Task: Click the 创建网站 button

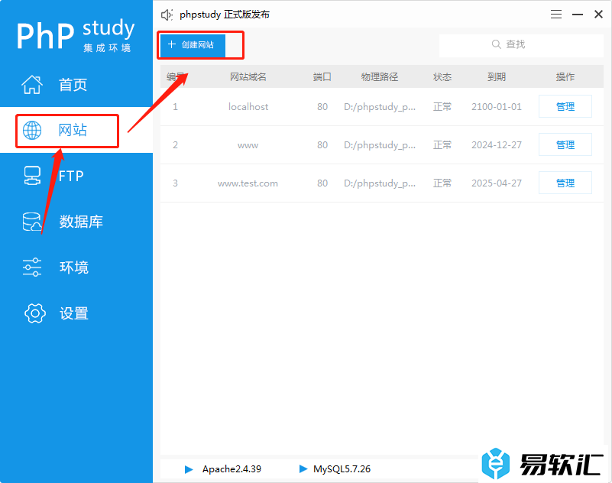Action: coord(193,45)
